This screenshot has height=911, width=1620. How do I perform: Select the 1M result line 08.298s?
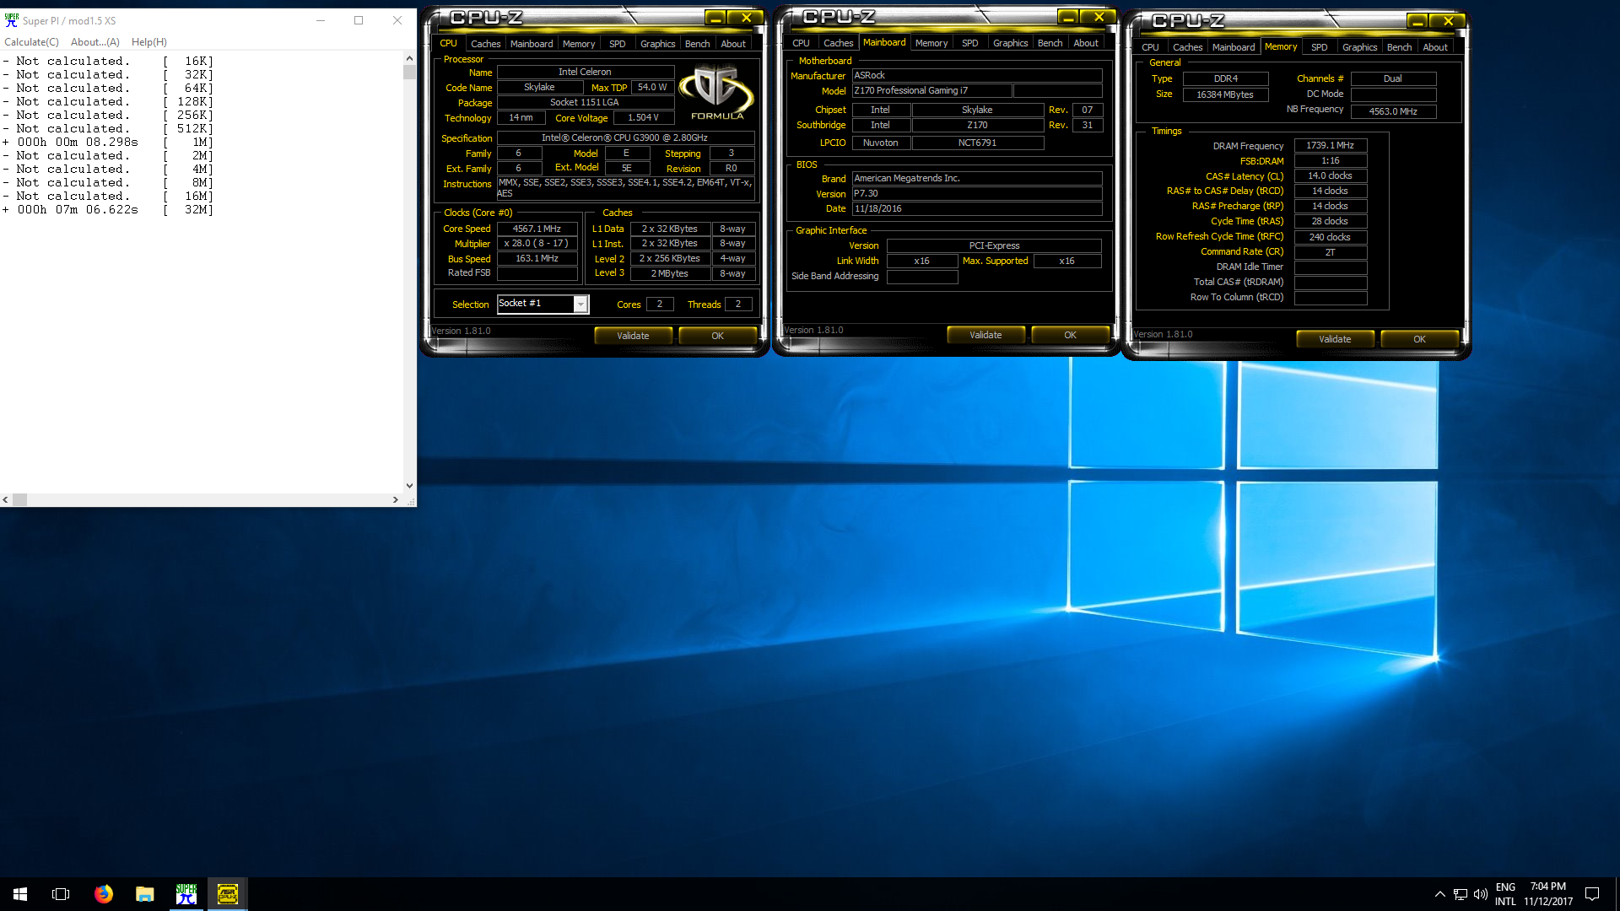[108, 142]
